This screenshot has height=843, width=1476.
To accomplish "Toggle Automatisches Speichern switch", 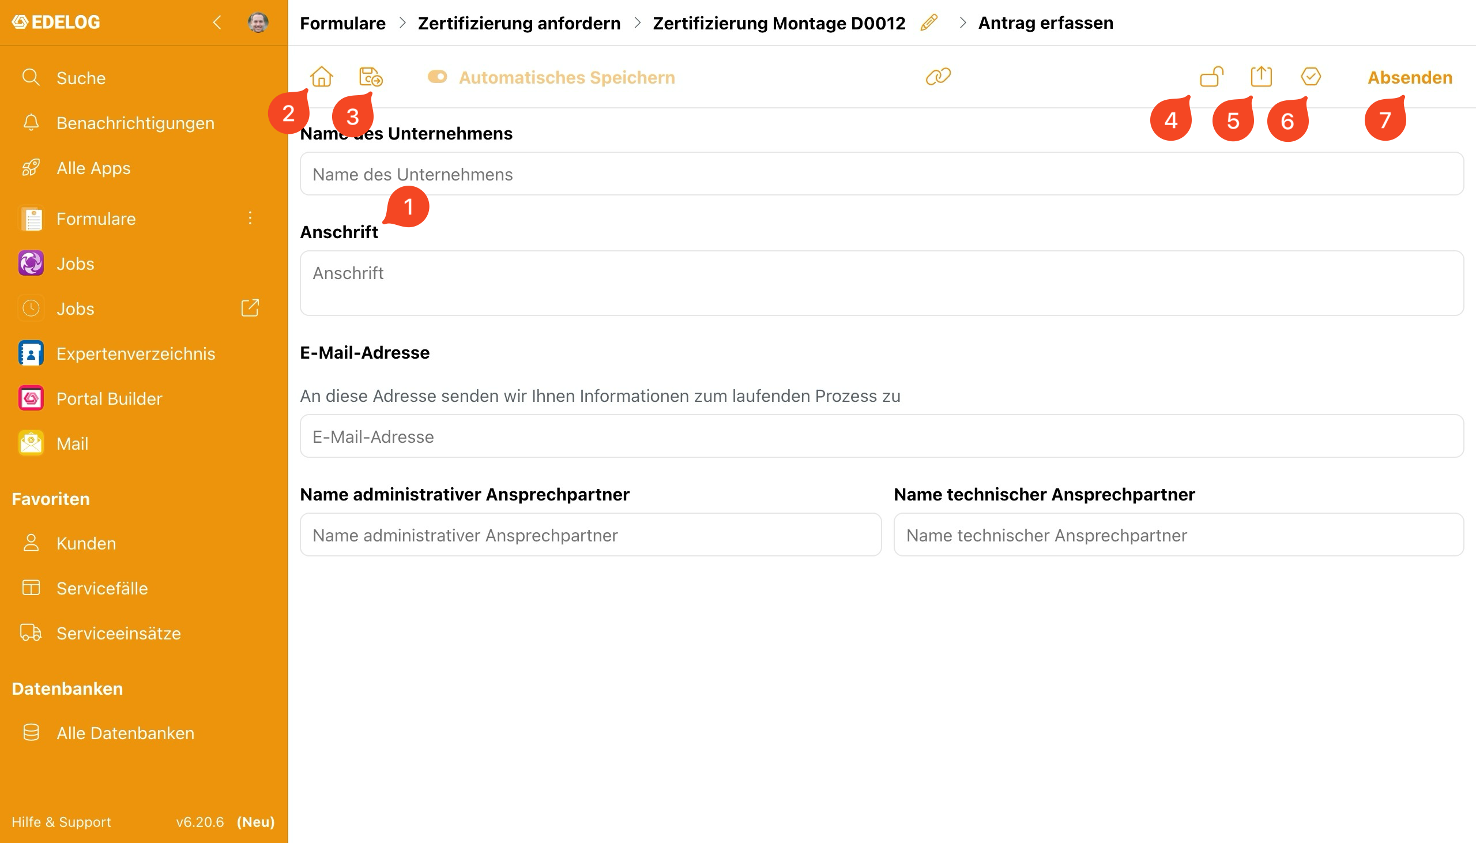I will 437,77.
